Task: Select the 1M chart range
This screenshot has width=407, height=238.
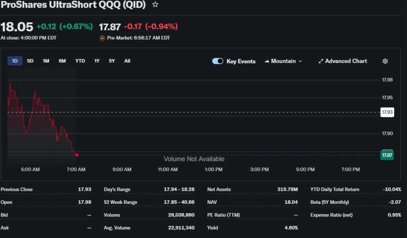Action: (46, 61)
